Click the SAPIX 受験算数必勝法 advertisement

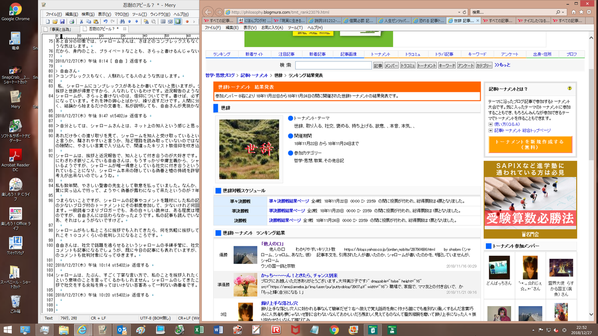pyautogui.click(x=530, y=200)
